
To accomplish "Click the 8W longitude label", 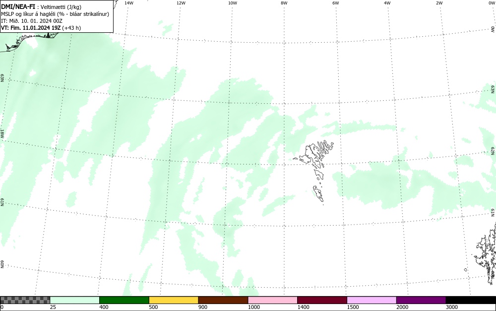I will pyautogui.click(x=284, y=3).
